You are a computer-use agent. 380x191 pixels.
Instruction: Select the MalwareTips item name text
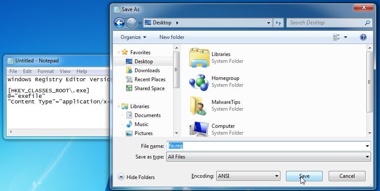click(x=226, y=102)
